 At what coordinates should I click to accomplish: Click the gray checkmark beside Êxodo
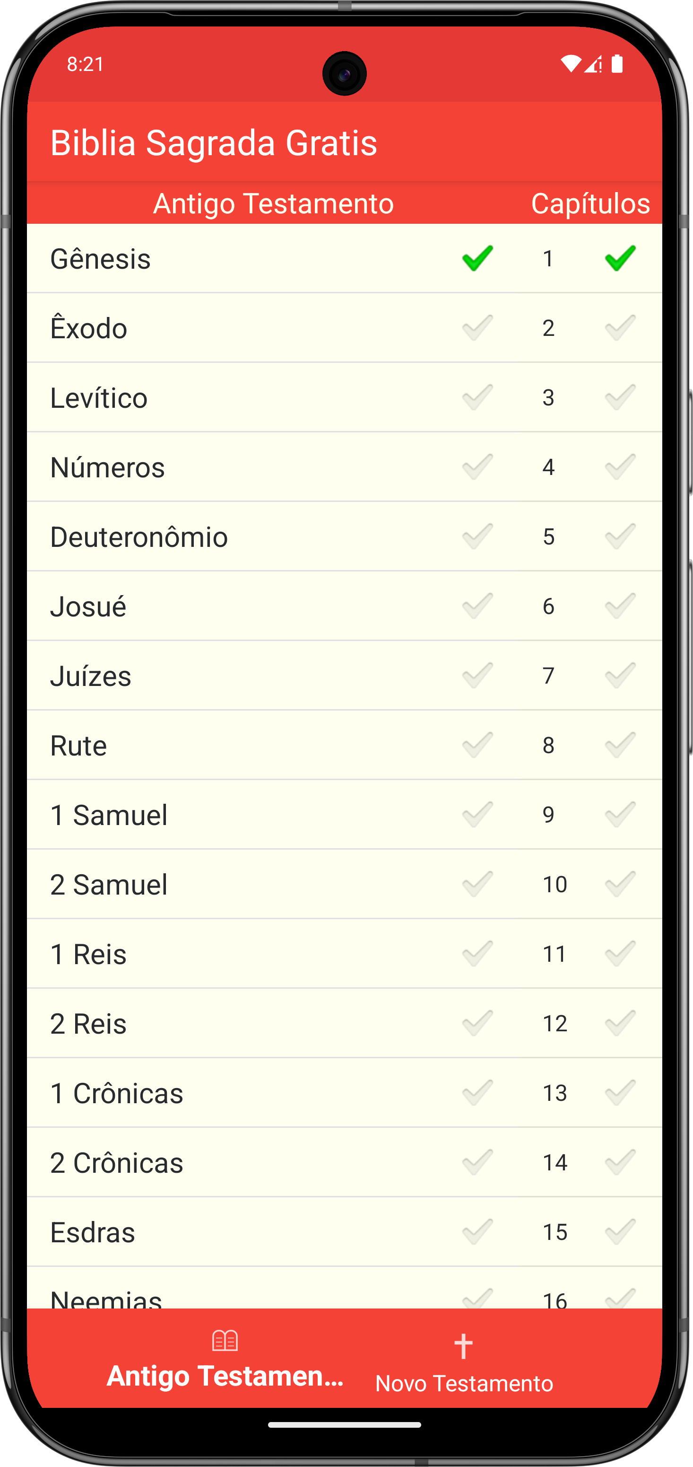(x=477, y=327)
